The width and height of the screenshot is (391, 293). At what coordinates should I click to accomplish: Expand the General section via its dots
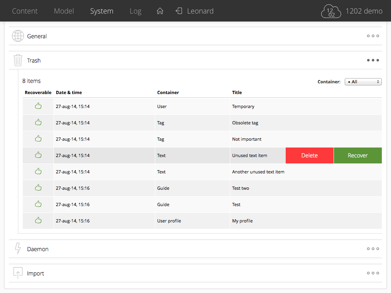pyautogui.click(x=373, y=36)
